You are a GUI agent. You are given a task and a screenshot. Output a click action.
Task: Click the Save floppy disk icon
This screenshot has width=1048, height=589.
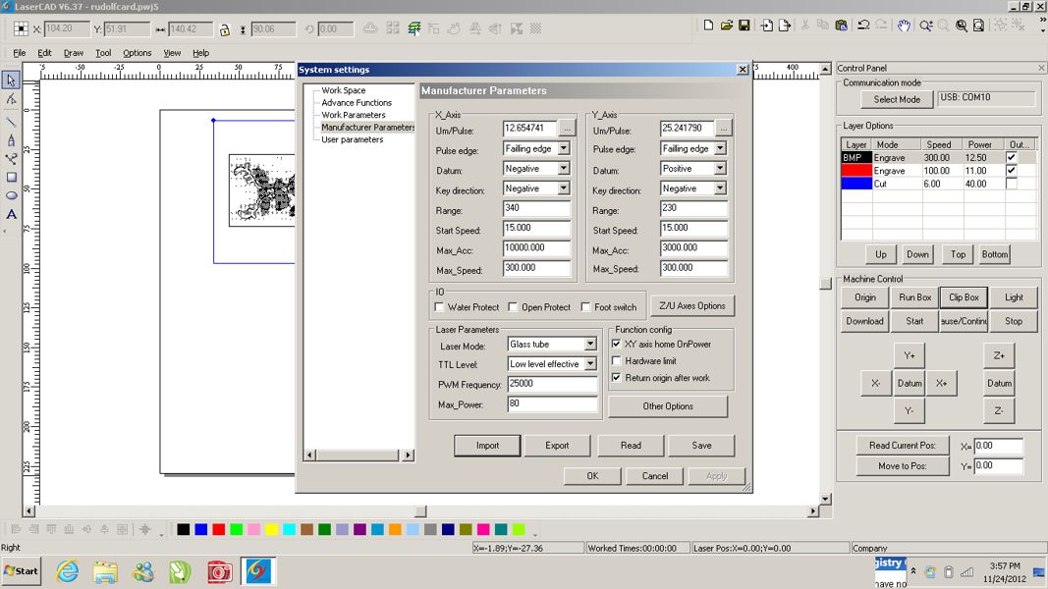pos(745,26)
